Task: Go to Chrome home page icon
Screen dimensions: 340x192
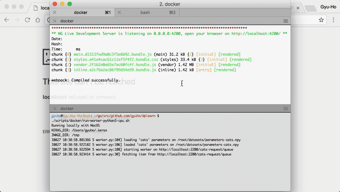Action: click(38, 20)
